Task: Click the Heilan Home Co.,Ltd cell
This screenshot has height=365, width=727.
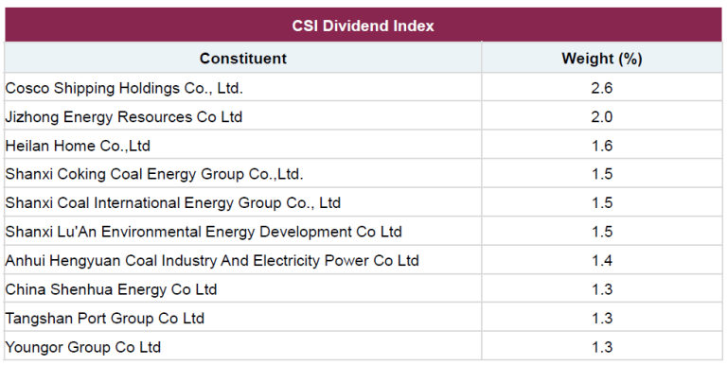Action: click(x=243, y=145)
